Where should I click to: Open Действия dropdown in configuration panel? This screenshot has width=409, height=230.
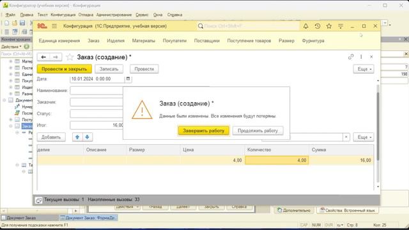pos(12,47)
